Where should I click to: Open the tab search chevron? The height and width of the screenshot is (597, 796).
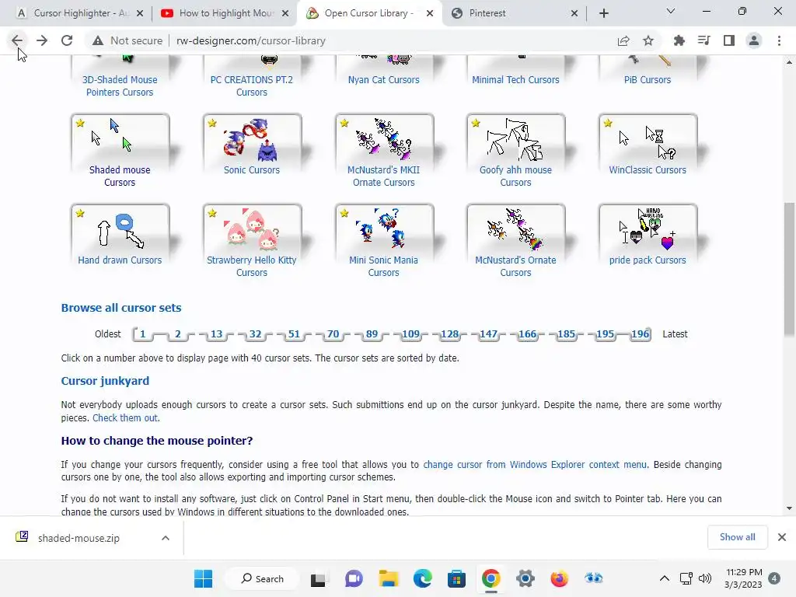tap(671, 11)
